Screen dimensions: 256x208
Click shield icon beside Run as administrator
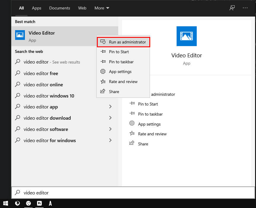(x=103, y=42)
